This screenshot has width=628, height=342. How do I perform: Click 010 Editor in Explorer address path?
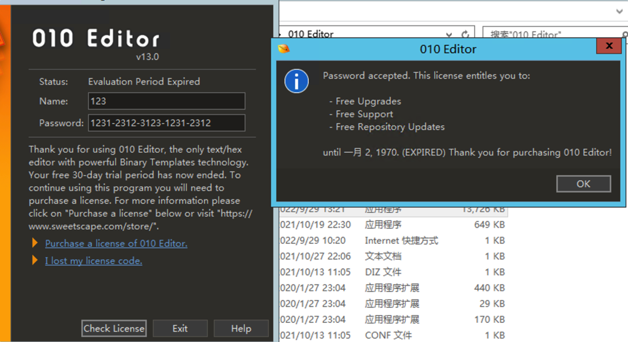tap(311, 34)
